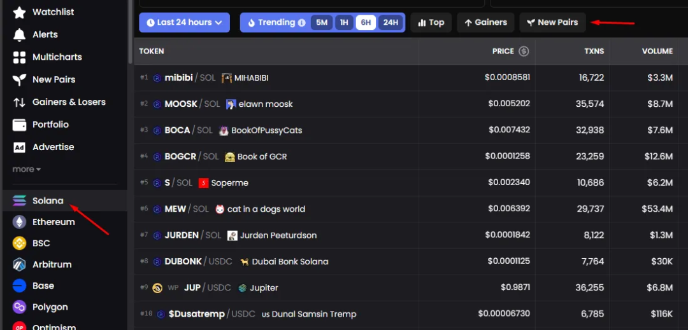Click the Alerts bell icon
688x330 pixels.
19,34
